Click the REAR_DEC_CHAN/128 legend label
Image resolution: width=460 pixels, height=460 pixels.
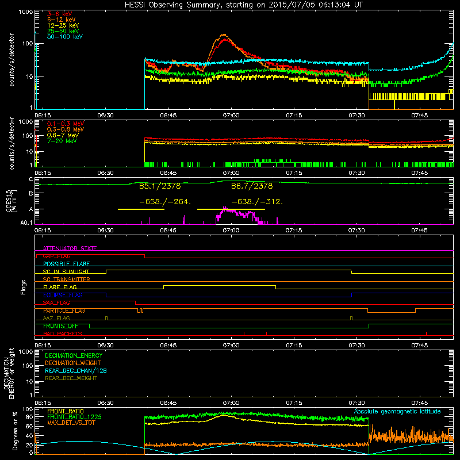[76, 370]
